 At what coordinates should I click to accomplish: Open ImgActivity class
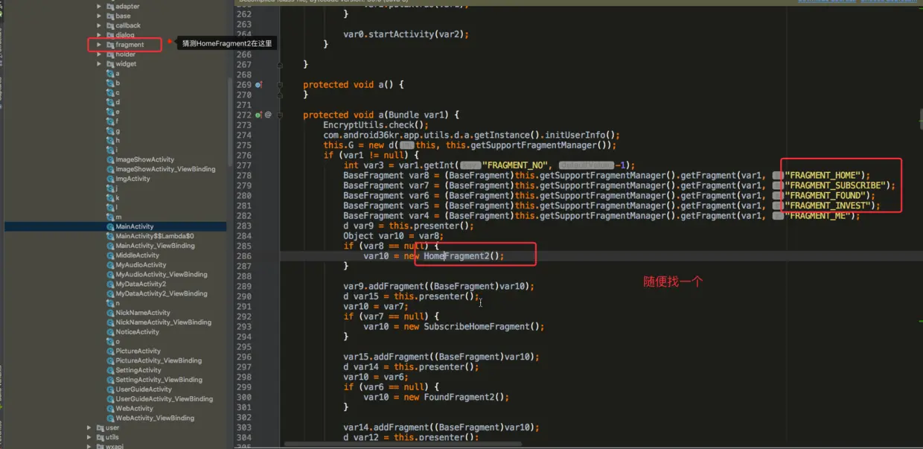132,179
